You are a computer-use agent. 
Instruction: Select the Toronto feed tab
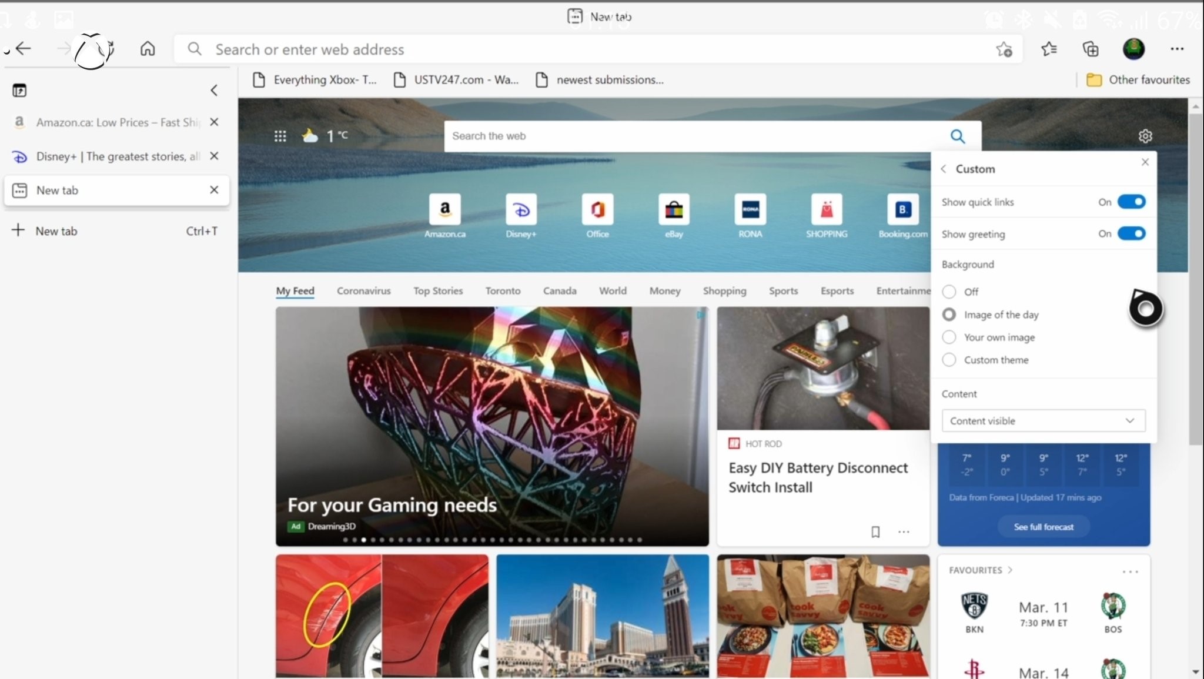click(x=503, y=291)
